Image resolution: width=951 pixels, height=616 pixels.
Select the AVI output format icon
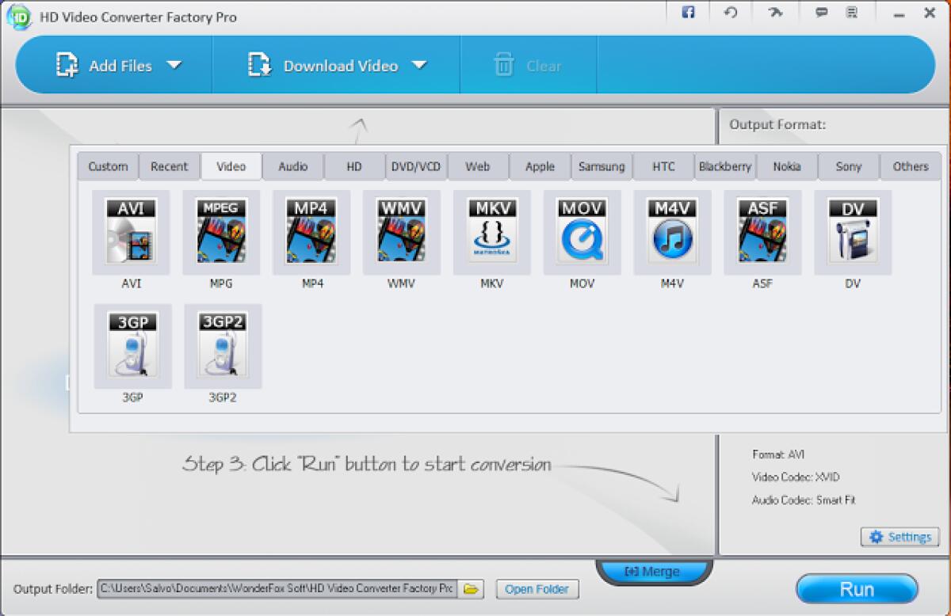coord(132,232)
